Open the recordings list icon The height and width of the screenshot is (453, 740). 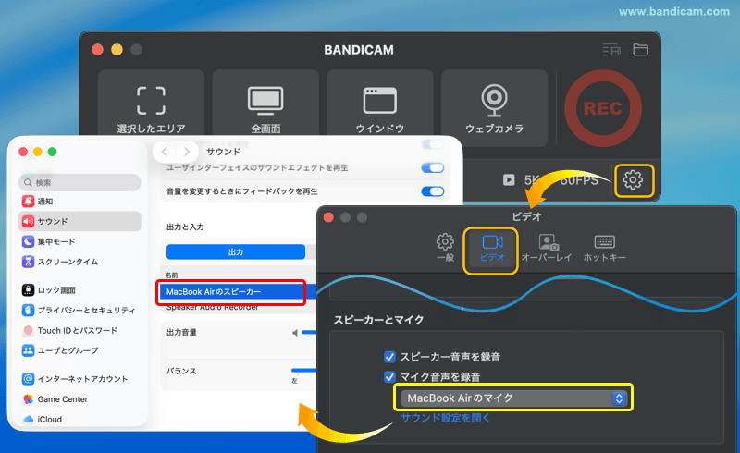(x=610, y=50)
